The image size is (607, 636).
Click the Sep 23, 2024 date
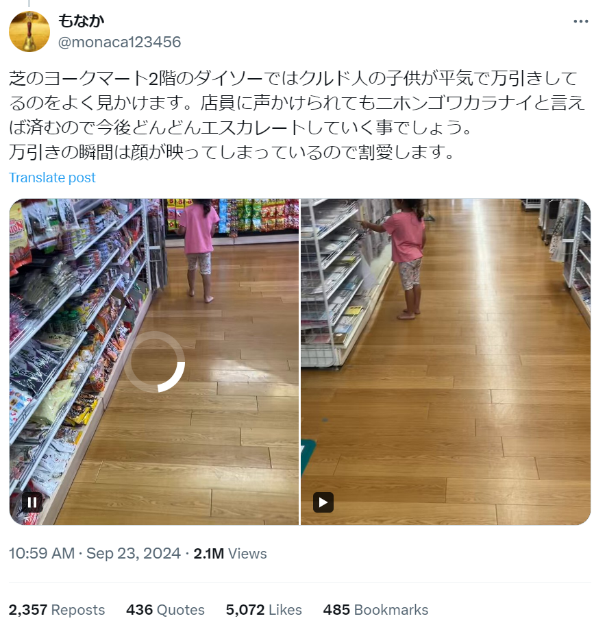coord(134,553)
